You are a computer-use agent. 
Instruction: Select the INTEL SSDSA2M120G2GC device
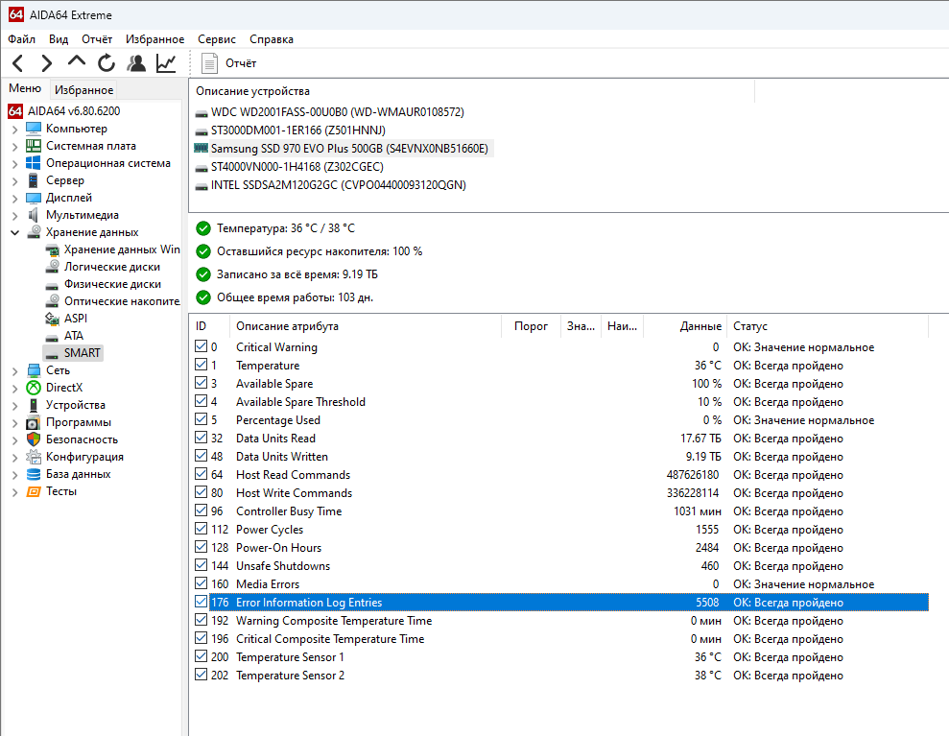tap(338, 184)
